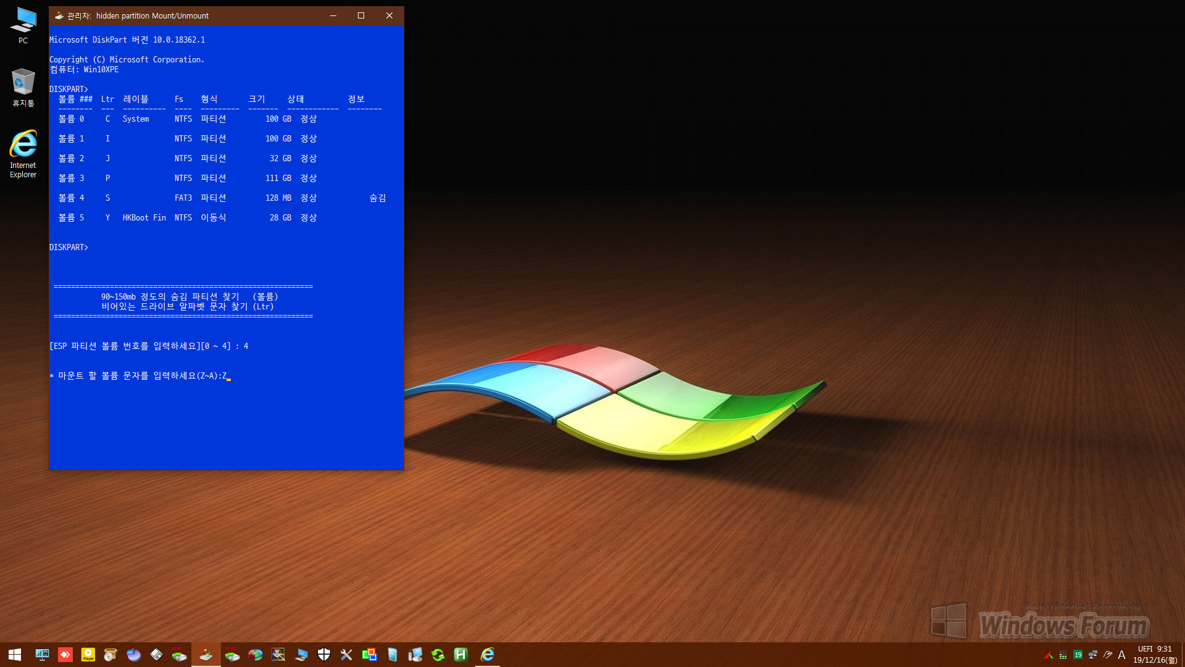Click the '90~150mb' hidden partition hint line
Viewport: 1185px width, 667px height.
[x=189, y=296]
